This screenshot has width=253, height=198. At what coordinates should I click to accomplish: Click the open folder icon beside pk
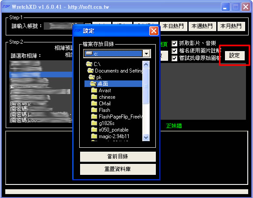click(x=91, y=77)
